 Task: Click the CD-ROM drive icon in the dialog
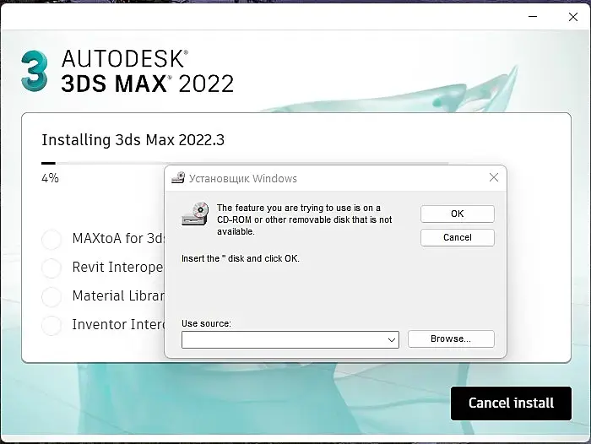click(195, 214)
